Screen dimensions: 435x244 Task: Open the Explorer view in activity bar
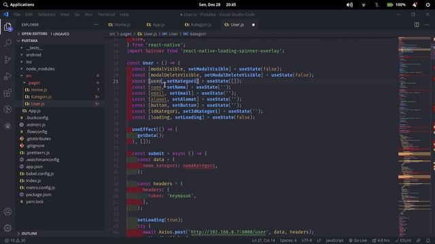[7, 26]
